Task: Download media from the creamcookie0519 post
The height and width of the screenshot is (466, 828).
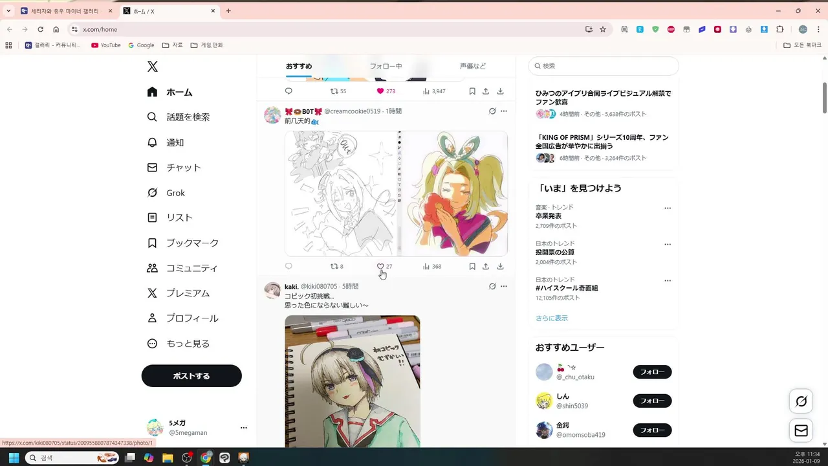Action: click(500, 266)
